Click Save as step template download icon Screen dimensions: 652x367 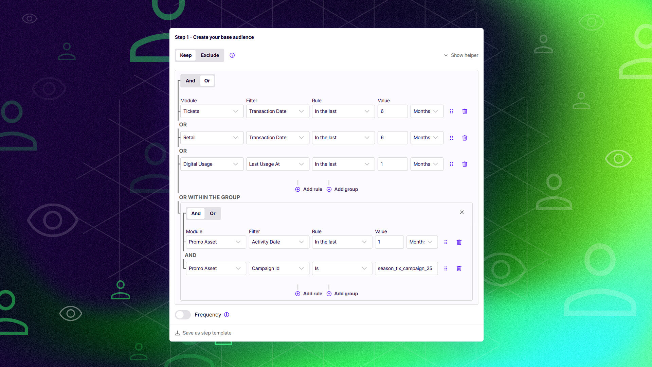point(177,333)
